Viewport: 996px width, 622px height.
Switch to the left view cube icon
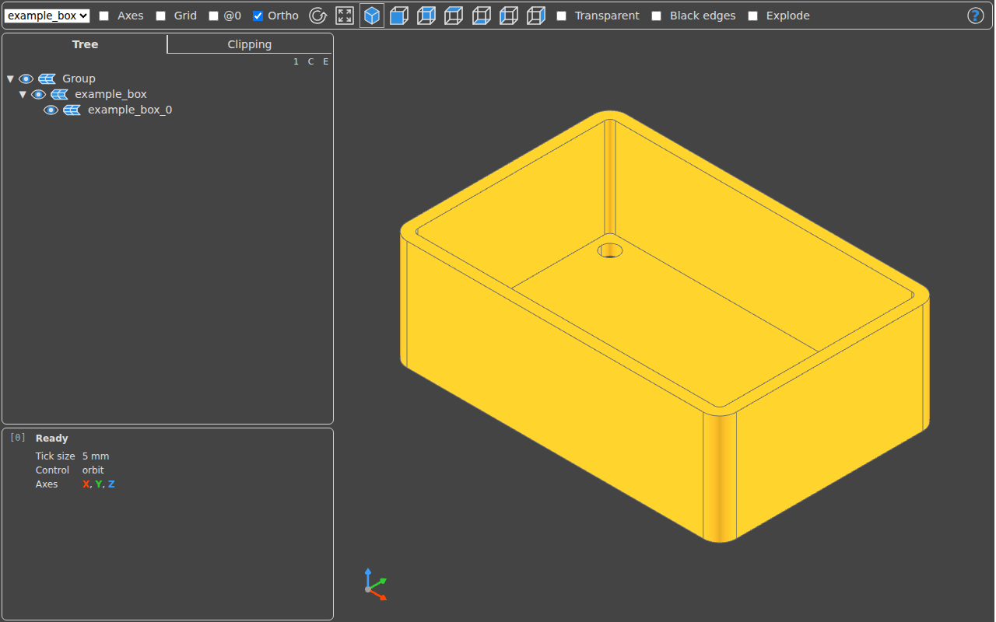(509, 16)
